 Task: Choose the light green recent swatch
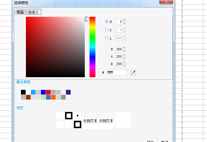pos(43,97)
